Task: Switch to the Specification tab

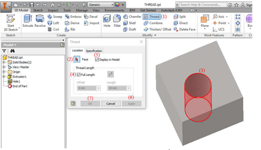Action: 94,51
